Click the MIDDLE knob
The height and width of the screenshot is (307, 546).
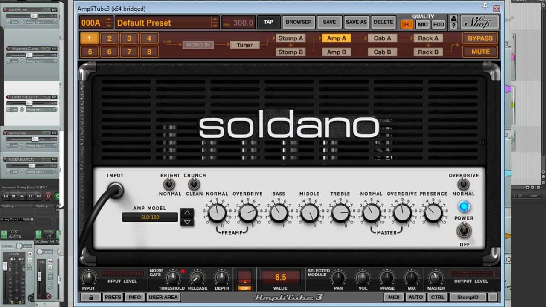309,213
